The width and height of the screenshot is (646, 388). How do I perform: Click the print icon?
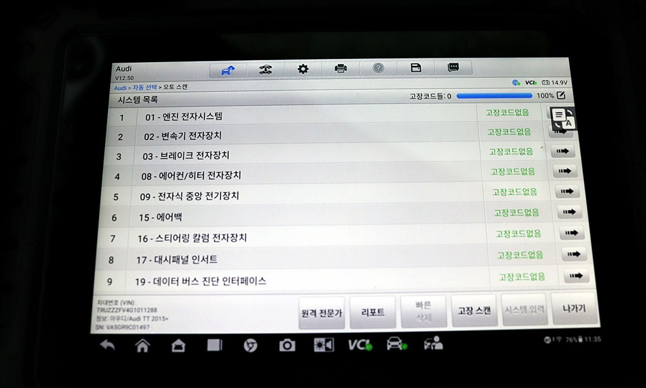coord(340,69)
